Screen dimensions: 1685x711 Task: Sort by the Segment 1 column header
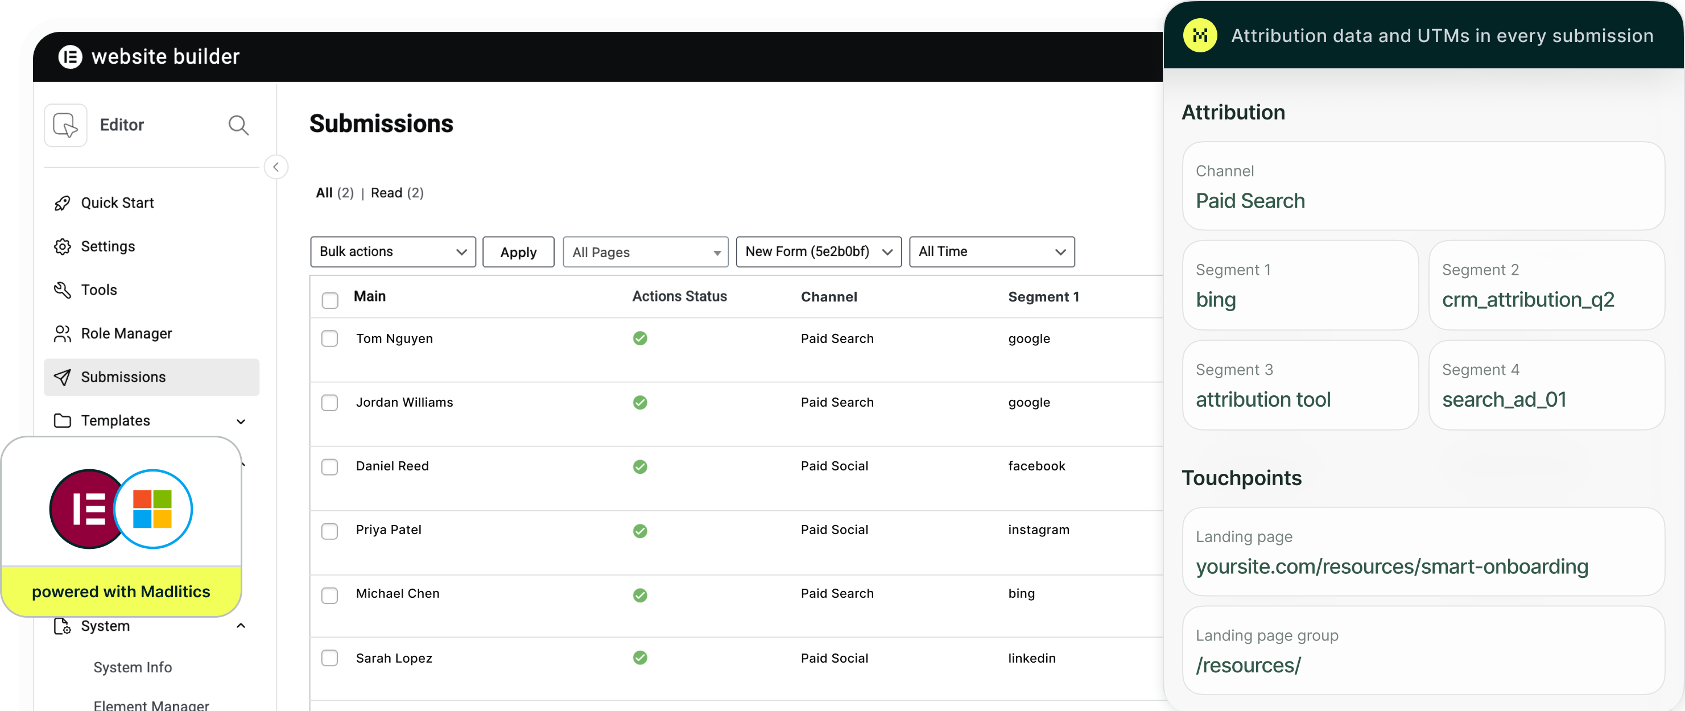point(1043,296)
